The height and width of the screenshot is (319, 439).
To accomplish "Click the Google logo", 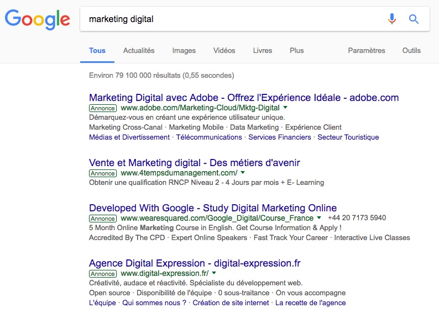I will tap(37, 19).
